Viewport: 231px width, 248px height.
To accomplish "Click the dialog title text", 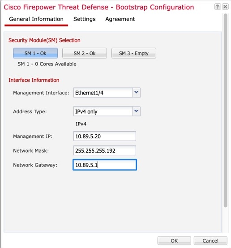I will click(x=99, y=7).
